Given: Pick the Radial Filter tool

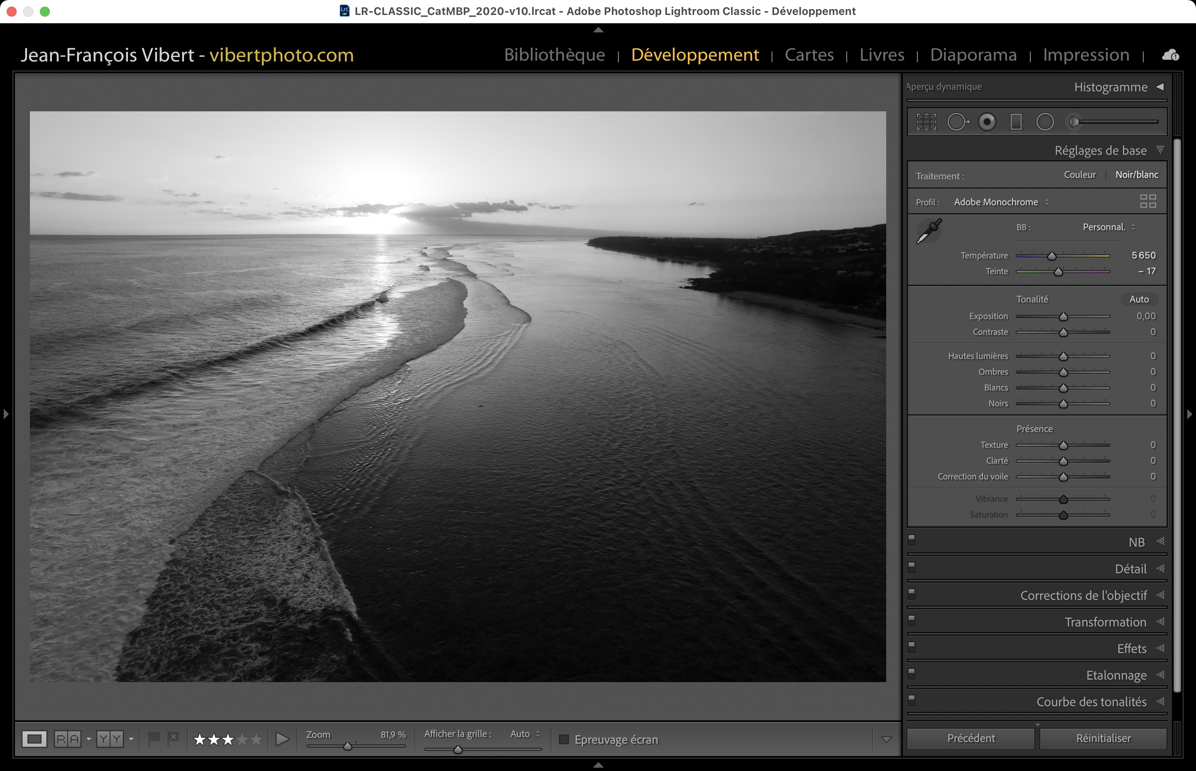Looking at the screenshot, I should (1045, 122).
